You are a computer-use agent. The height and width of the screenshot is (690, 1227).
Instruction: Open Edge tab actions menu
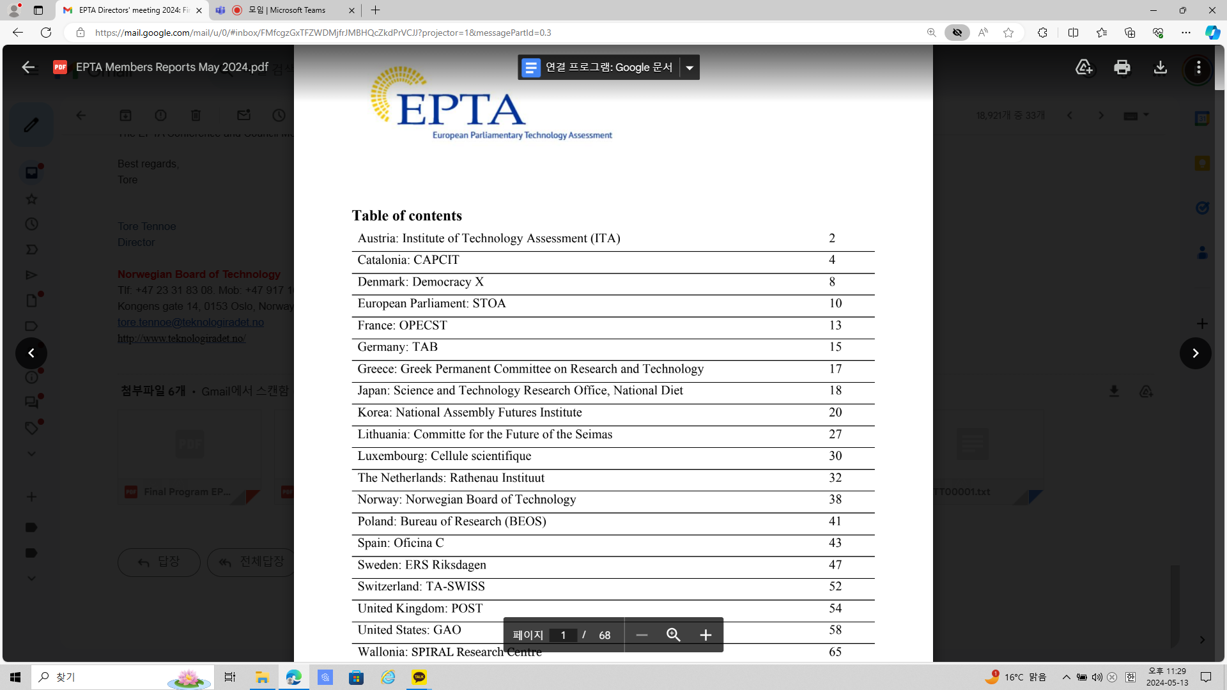pos(38,10)
